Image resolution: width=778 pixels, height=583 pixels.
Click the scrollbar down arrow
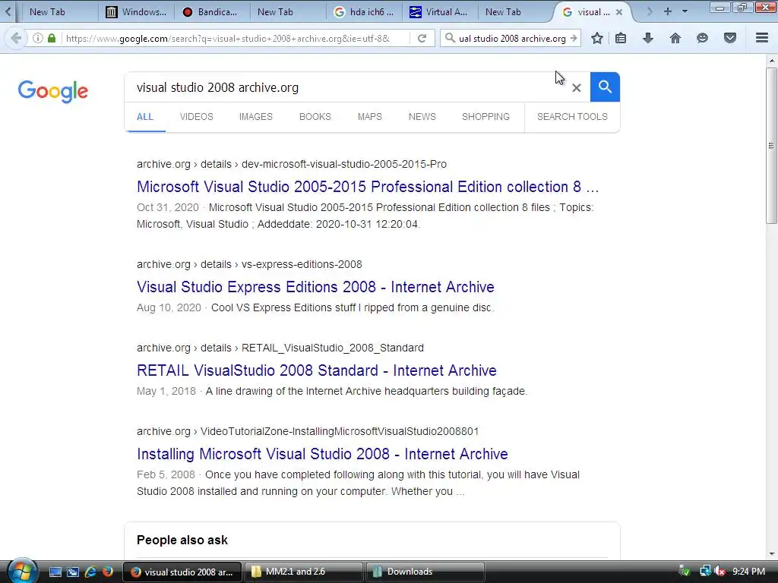pos(771,554)
